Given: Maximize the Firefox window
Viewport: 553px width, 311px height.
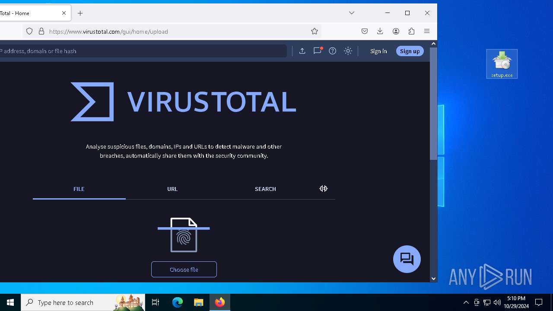Looking at the screenshot, I should (x=407, y=13).
